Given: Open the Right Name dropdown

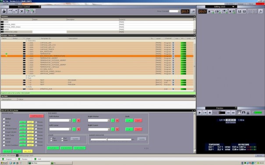Looking at the screenshot, I should tap(109, 129).
